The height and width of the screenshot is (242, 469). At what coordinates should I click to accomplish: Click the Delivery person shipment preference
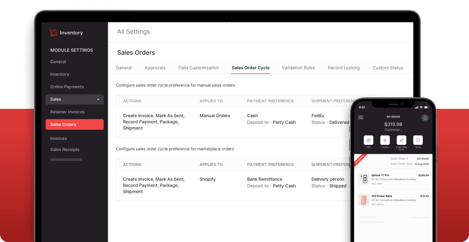click(328, 179)
